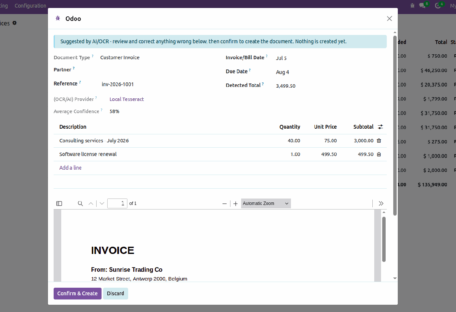
Task: Click Confirm & Create button
Action: [77, 293]
